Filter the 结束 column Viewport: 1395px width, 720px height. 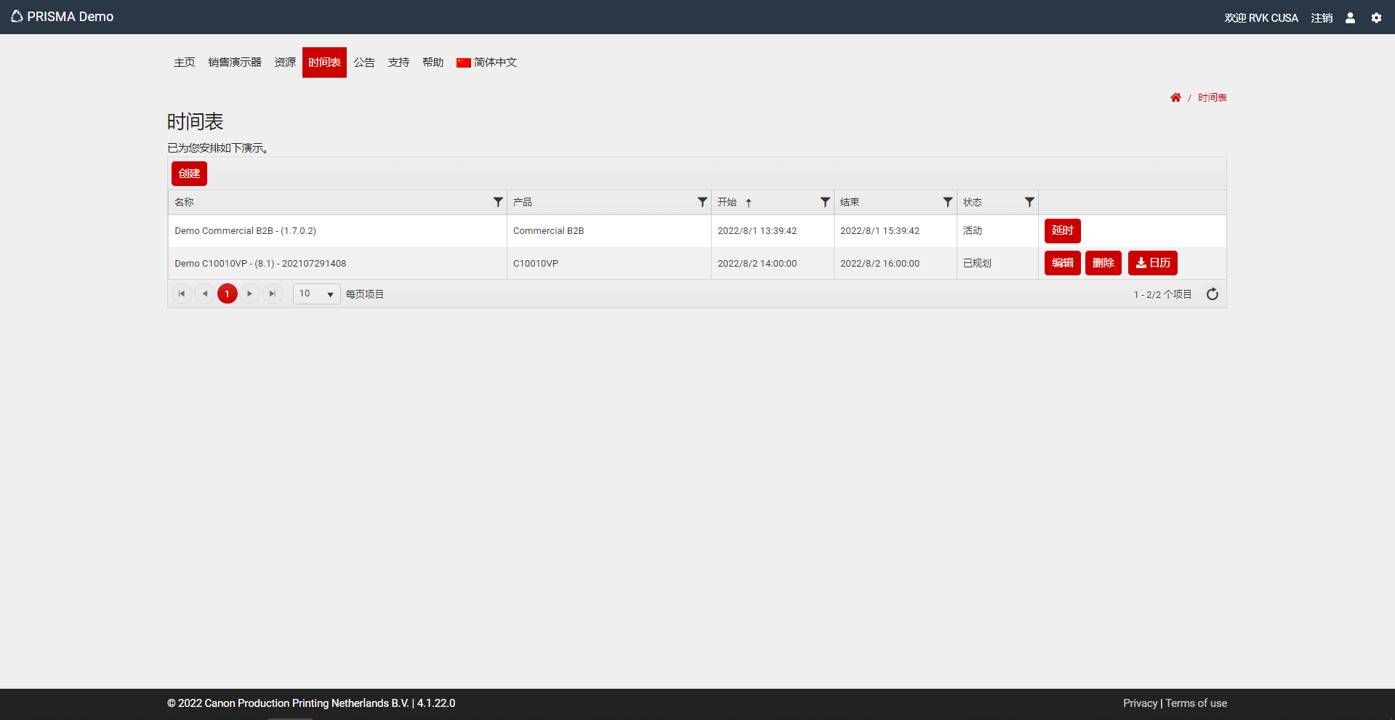coord(948,202)
